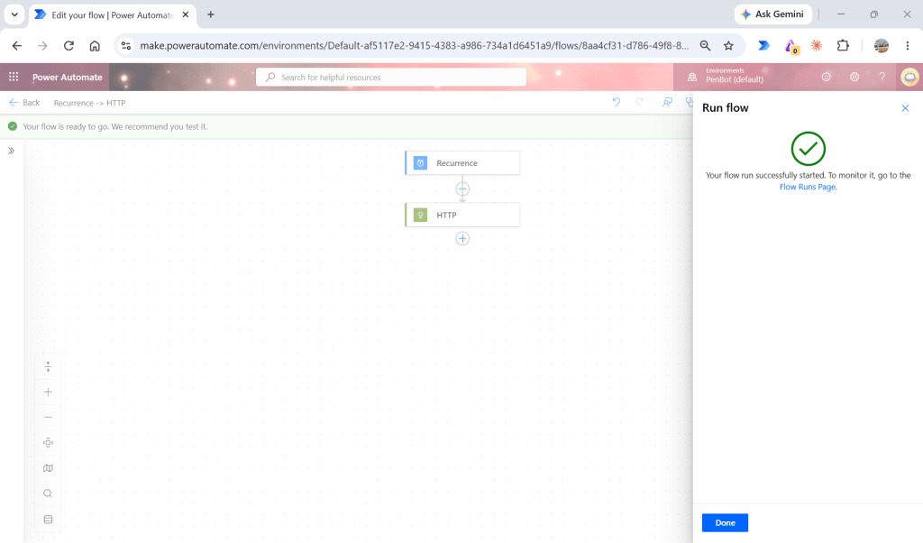The image size is (923, 543).
Task: Expand the left side panel chevrons
Action: [11, 151]
